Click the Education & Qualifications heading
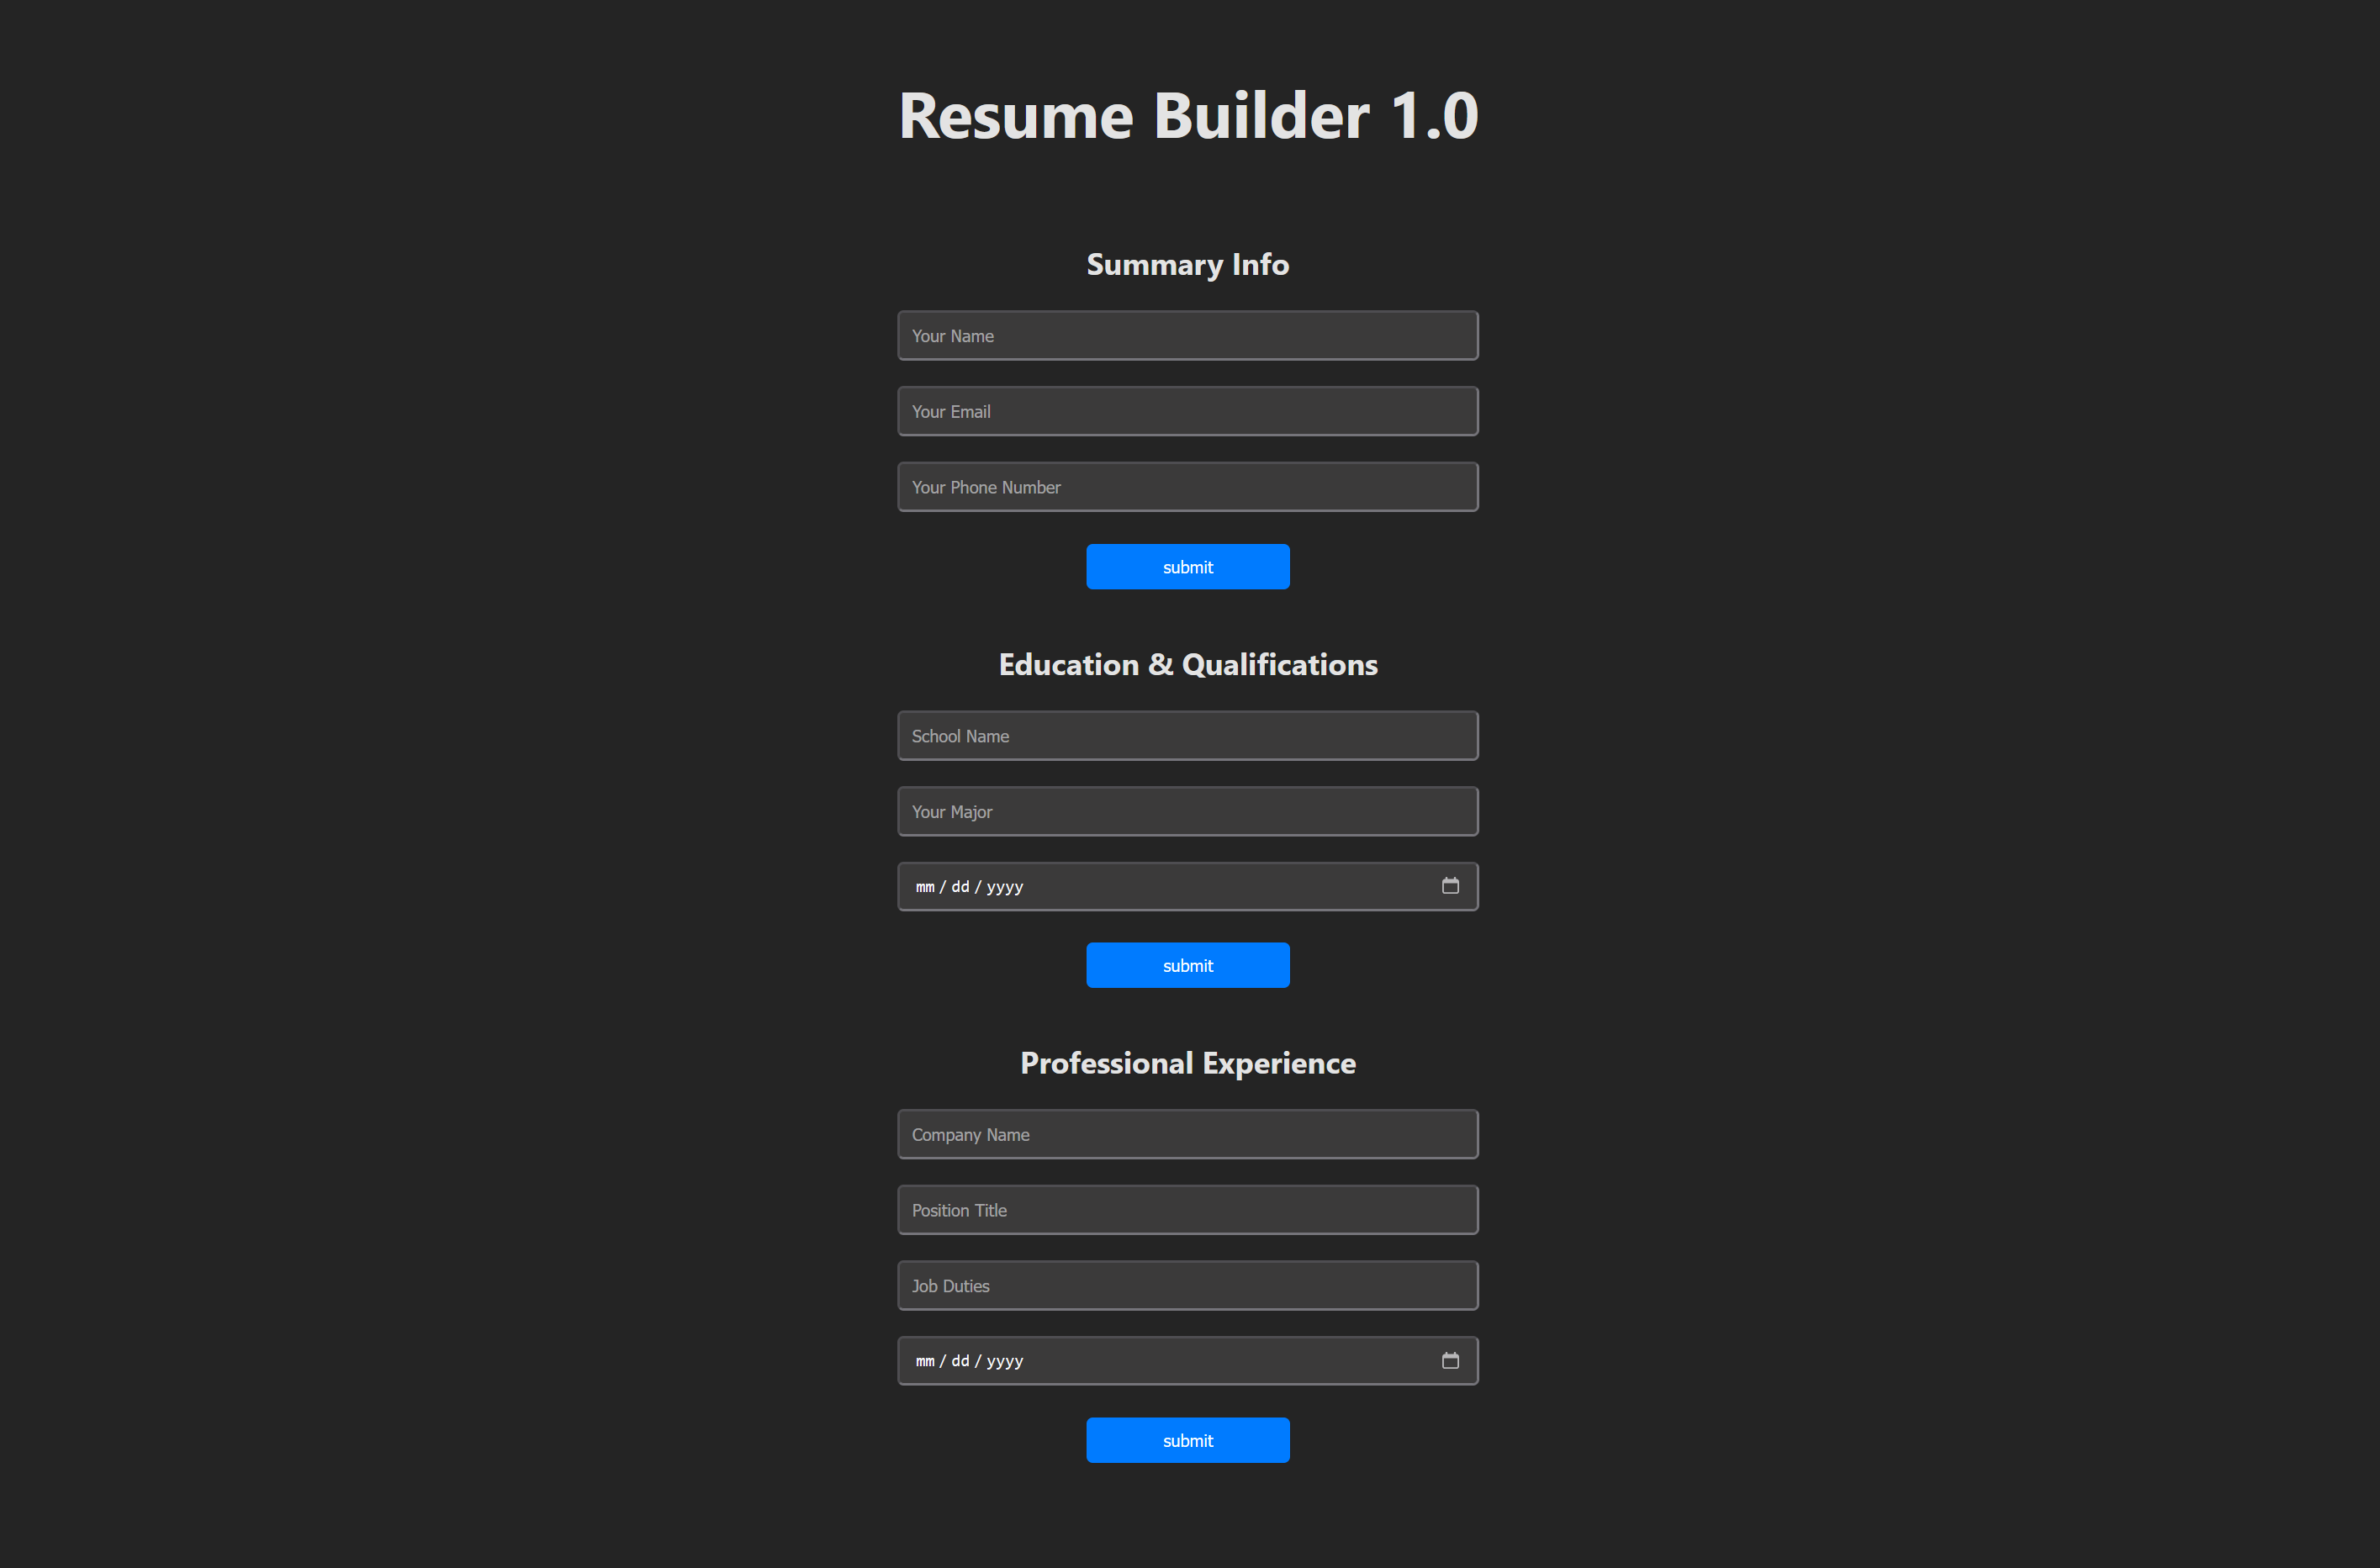Image resolution: width=2380 pixels, height=1568 pixels. [1188, 665]
